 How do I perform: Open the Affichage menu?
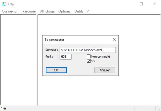tap(47, 11)
